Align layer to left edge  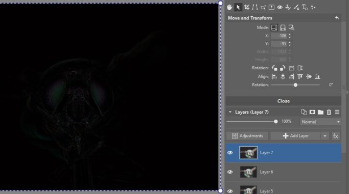274,77
